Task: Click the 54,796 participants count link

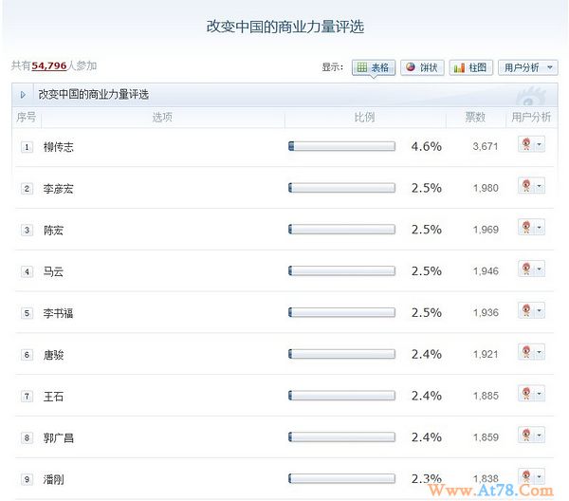Action: pyautogui.click(x=49, y=65)
